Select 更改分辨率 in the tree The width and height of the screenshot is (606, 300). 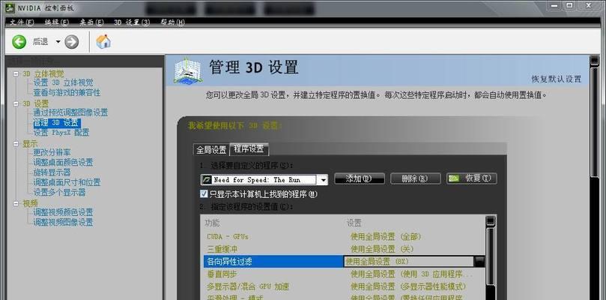[52, 153]
